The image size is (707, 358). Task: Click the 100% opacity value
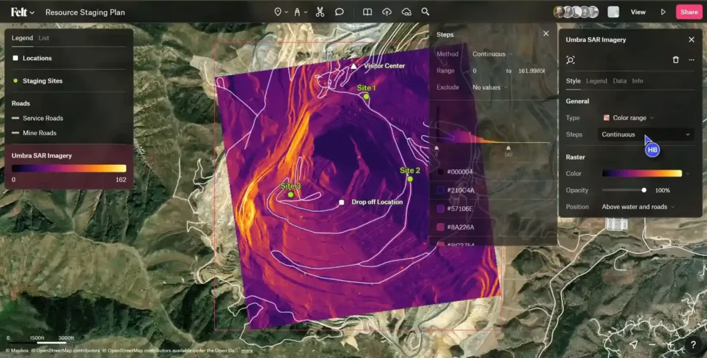pos(662,190)
